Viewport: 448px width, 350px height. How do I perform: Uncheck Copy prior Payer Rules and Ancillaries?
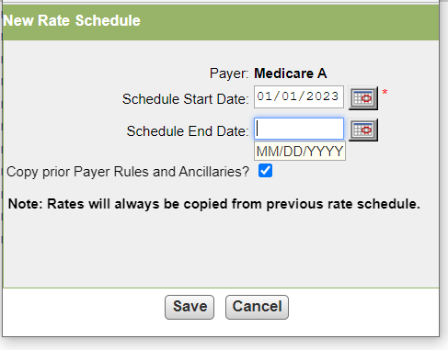pyautogui.click(x=265, y=171)
